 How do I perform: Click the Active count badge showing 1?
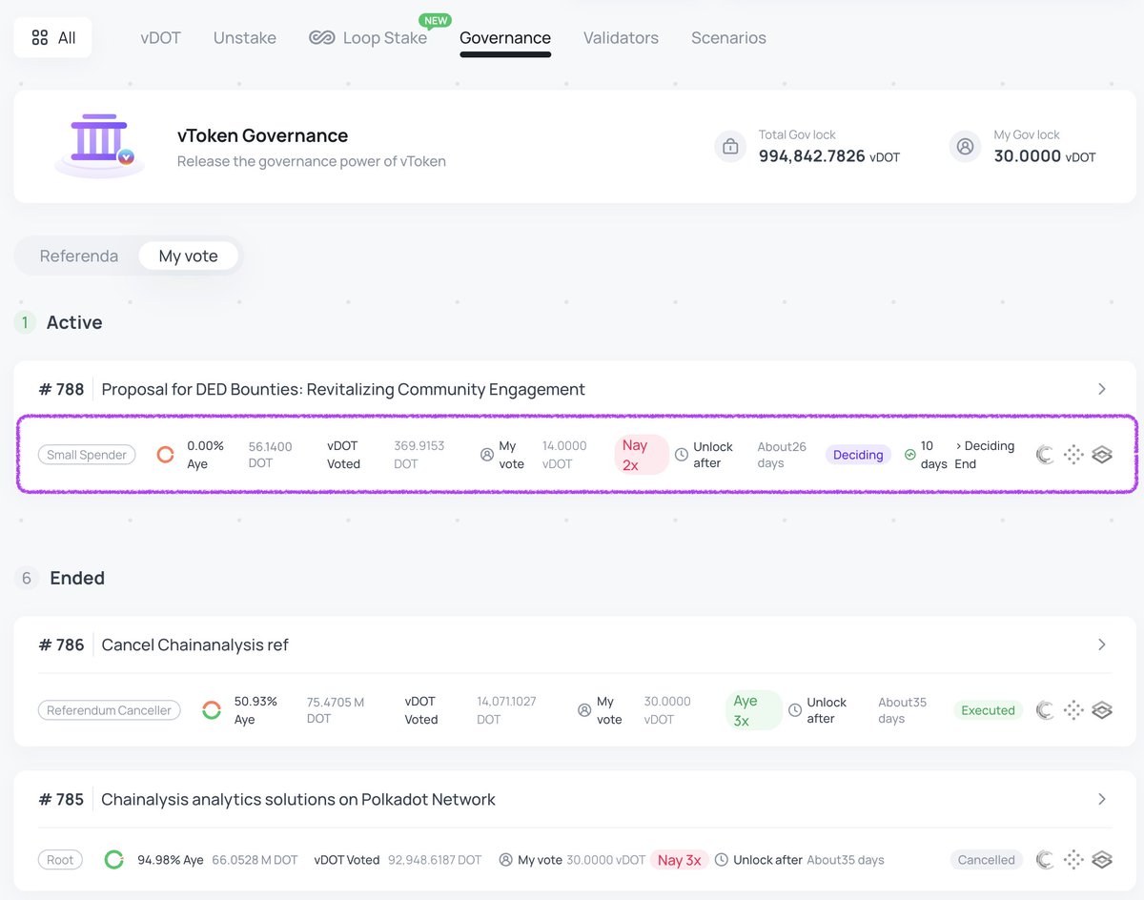[x=25, y=322]
